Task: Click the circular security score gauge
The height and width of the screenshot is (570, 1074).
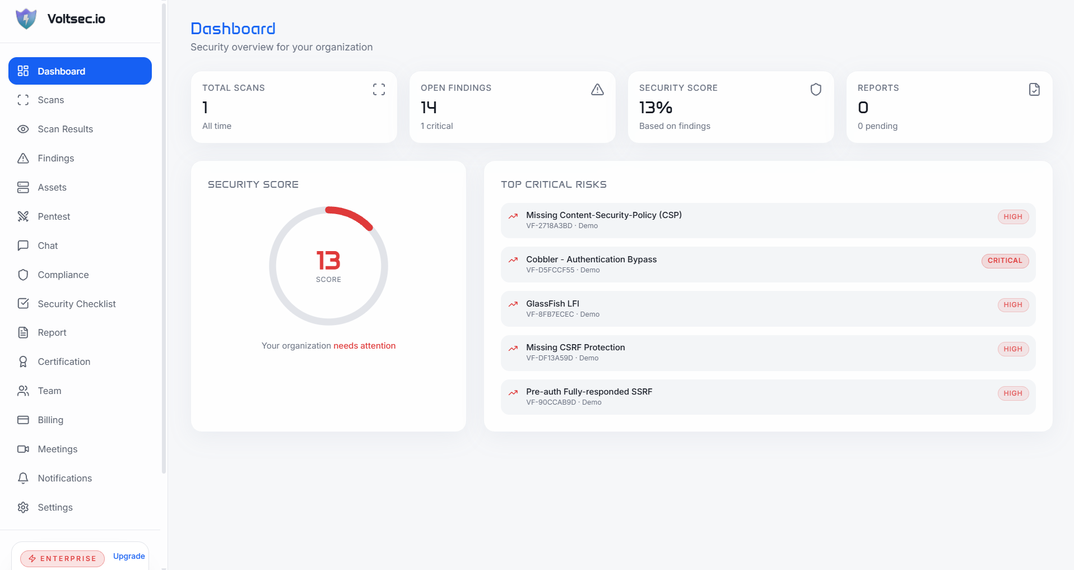Action: click(x=328, y=266)
